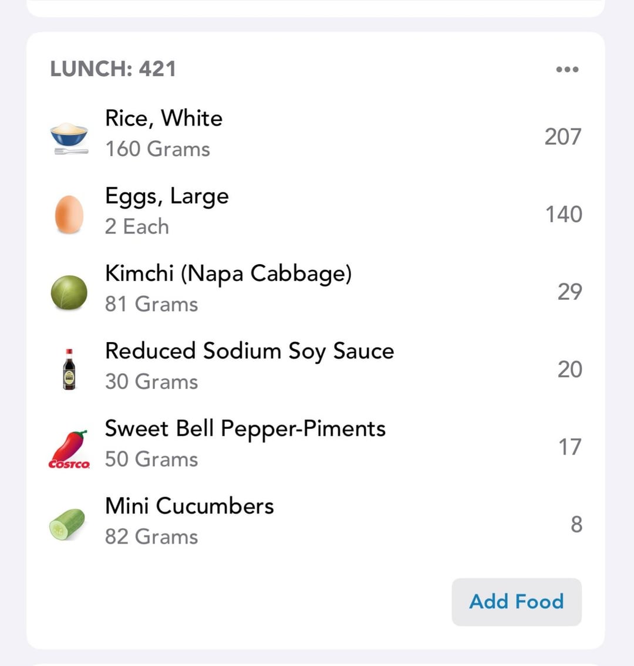Tap the 82 Grams cucumber serving size
The height and width of the screenshot is (666, 634).
151,536
